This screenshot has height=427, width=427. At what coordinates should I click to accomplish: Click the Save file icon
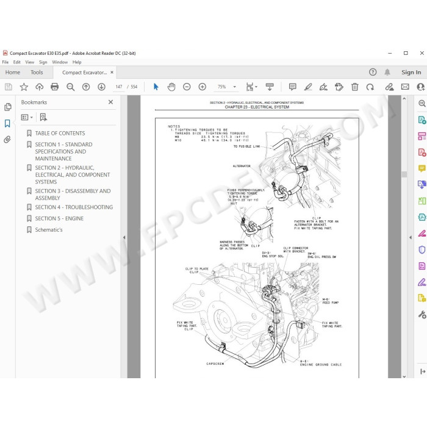[9, 87]
